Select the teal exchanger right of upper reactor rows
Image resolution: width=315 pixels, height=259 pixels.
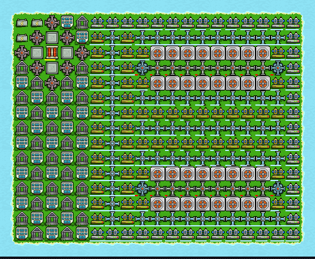click(x=278, y=68)
